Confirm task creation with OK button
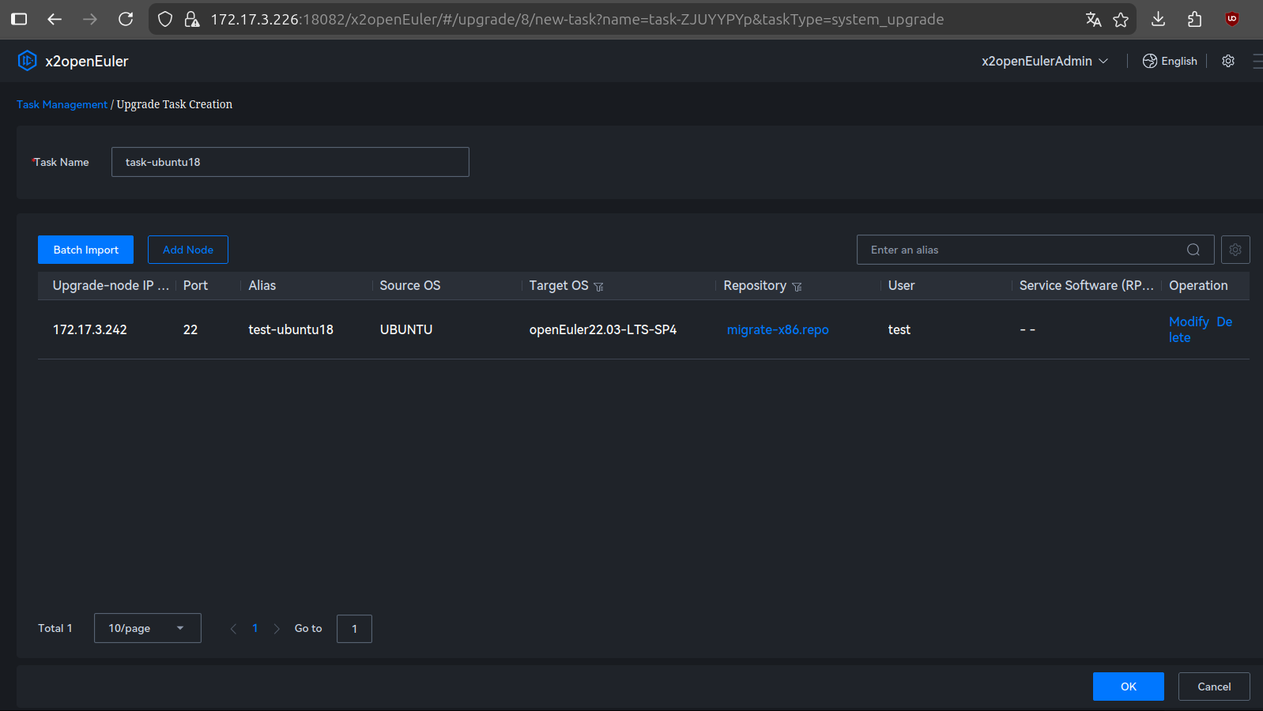This screenshot has height=711, width=1263. [1128, 687]
